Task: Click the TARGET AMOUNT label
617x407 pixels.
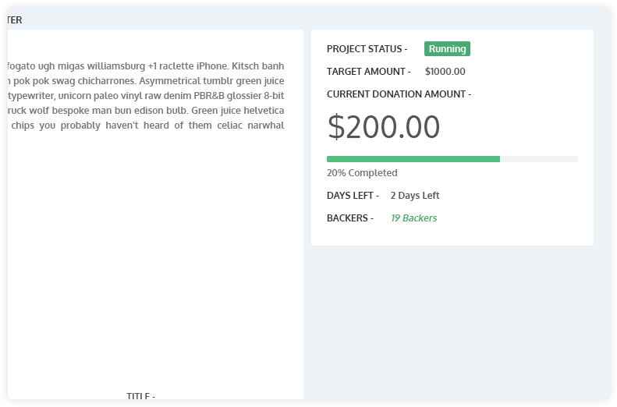Action: click(368, 71)
